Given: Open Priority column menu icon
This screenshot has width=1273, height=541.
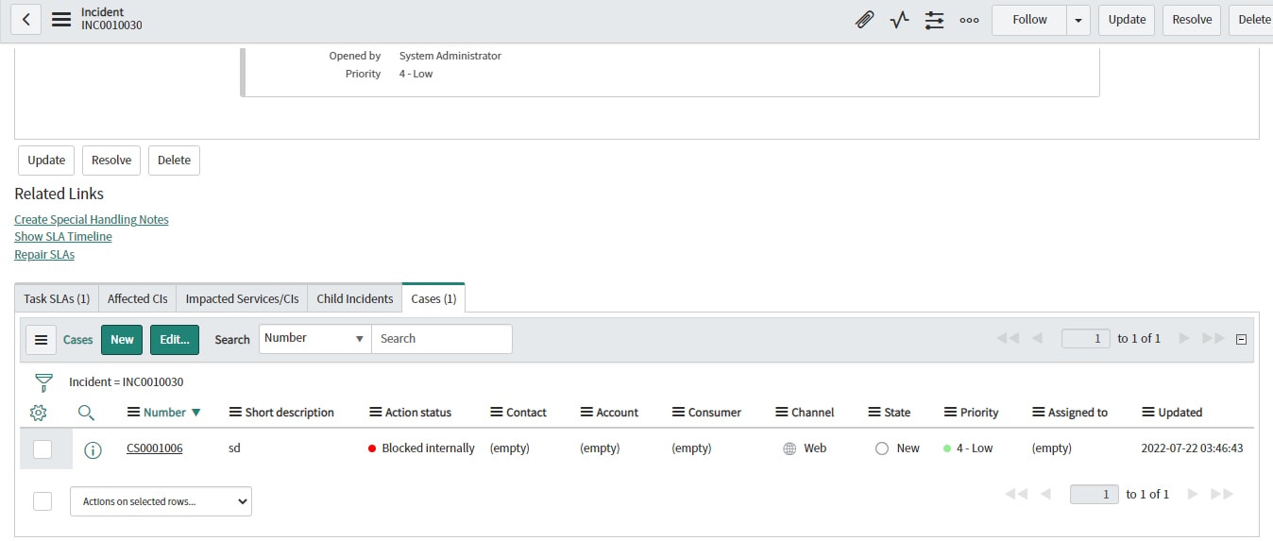Looking at the screenshot, I should [951, 413].
